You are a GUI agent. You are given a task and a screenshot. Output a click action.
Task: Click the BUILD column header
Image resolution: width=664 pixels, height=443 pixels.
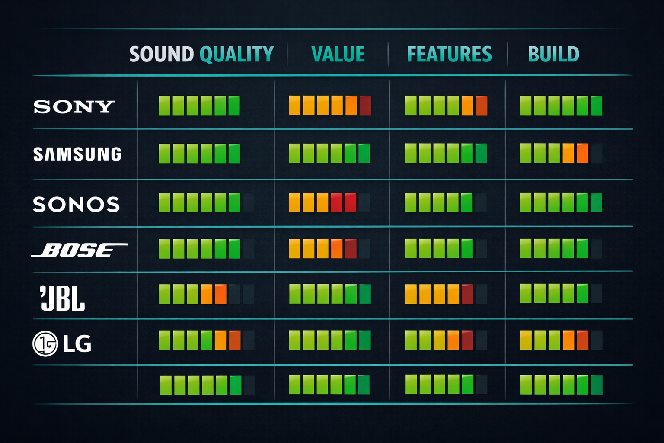[554, 55]
